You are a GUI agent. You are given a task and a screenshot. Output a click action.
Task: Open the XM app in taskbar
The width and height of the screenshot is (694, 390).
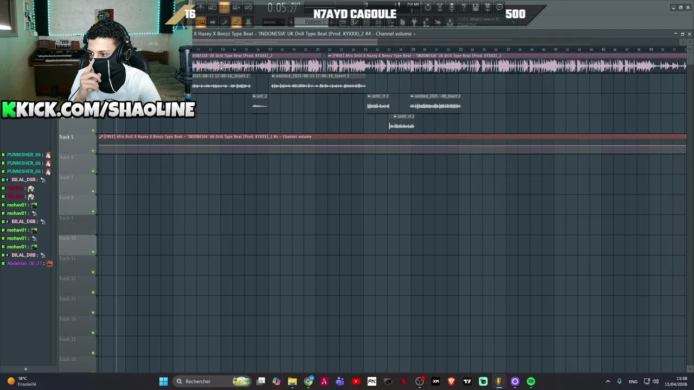[435, 381]
